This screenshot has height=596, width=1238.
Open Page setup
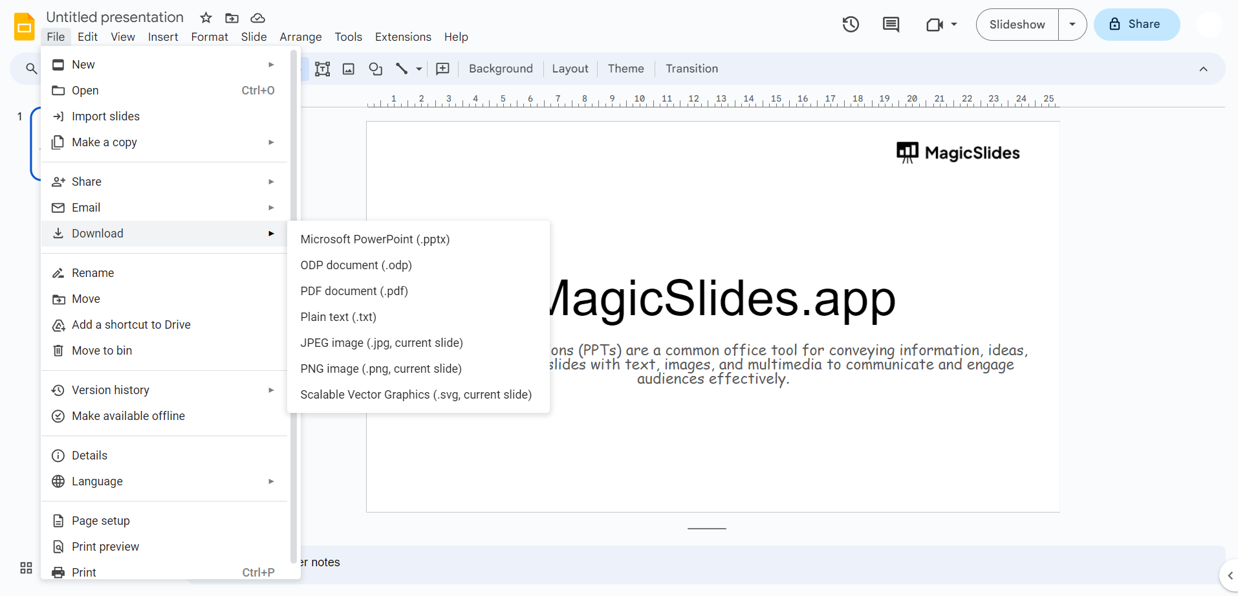tap(164, 521)
